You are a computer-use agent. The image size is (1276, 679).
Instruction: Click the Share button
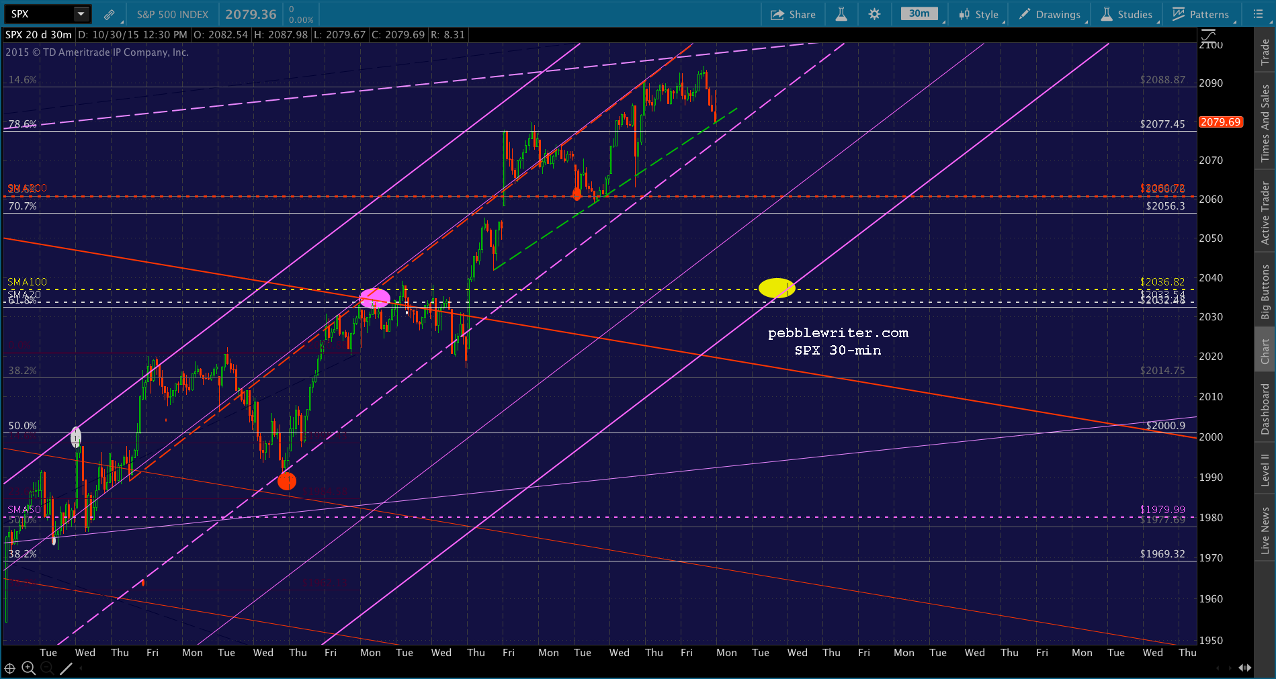[x=793, y=14]
